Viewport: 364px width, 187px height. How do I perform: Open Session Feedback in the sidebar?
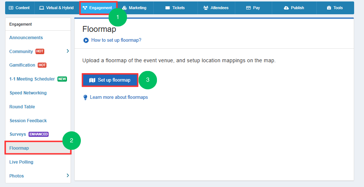[28, 120]
